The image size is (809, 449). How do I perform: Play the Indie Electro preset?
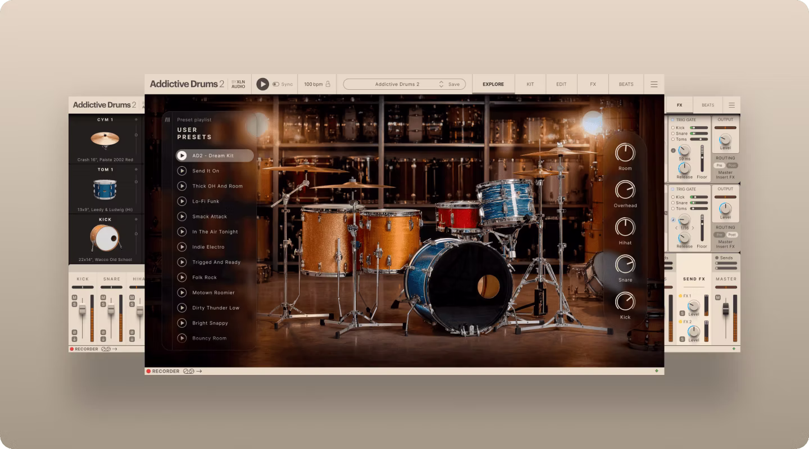point(182,247)
